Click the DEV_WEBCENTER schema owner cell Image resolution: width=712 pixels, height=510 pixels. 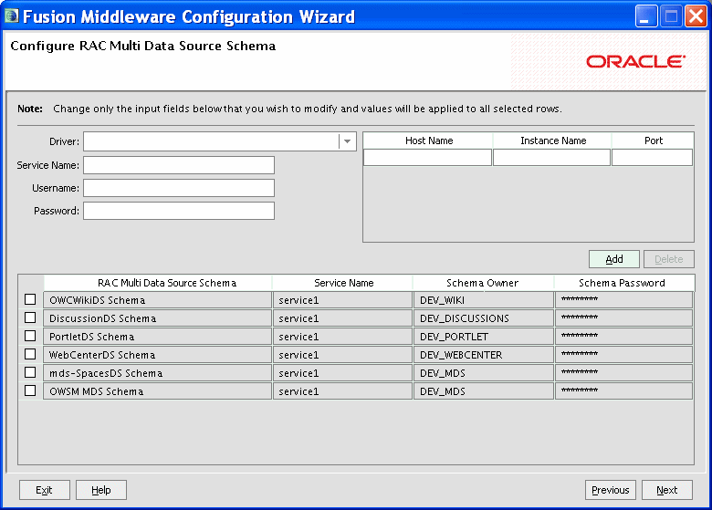(483, 354)
